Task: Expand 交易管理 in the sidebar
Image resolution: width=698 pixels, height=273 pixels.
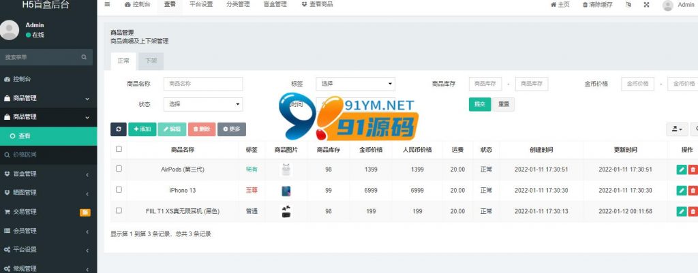Action: pos(48,212)
